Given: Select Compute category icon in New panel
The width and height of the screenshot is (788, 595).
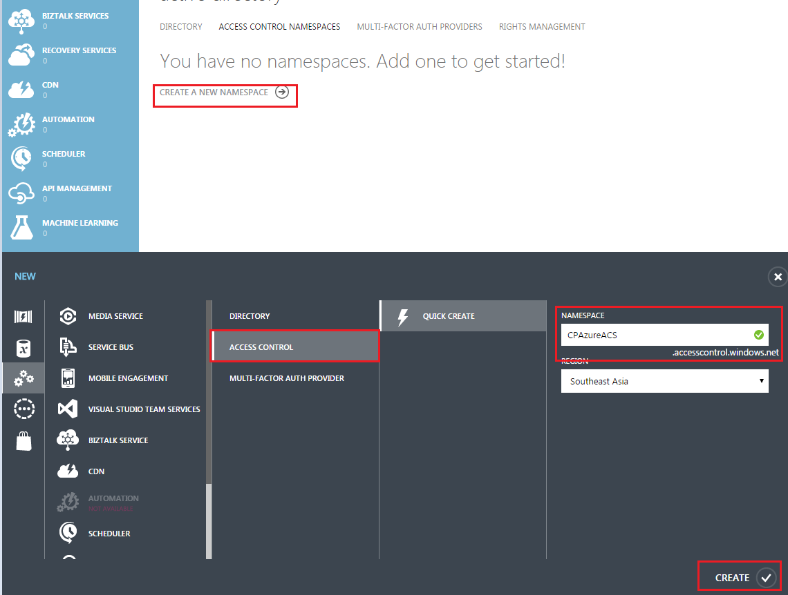Looking at the screenshot, I should 23,317.
